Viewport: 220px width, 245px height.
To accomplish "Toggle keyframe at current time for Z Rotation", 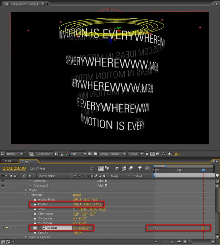I will 7,228.
